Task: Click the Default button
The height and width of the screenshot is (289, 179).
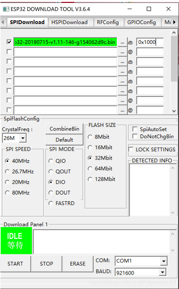Action: point(64,140)
